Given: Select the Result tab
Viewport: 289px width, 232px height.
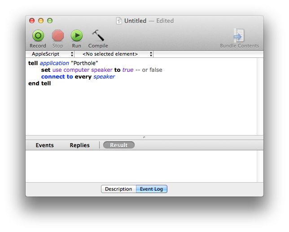Looking at the screenshot, I should coord(119,145).
